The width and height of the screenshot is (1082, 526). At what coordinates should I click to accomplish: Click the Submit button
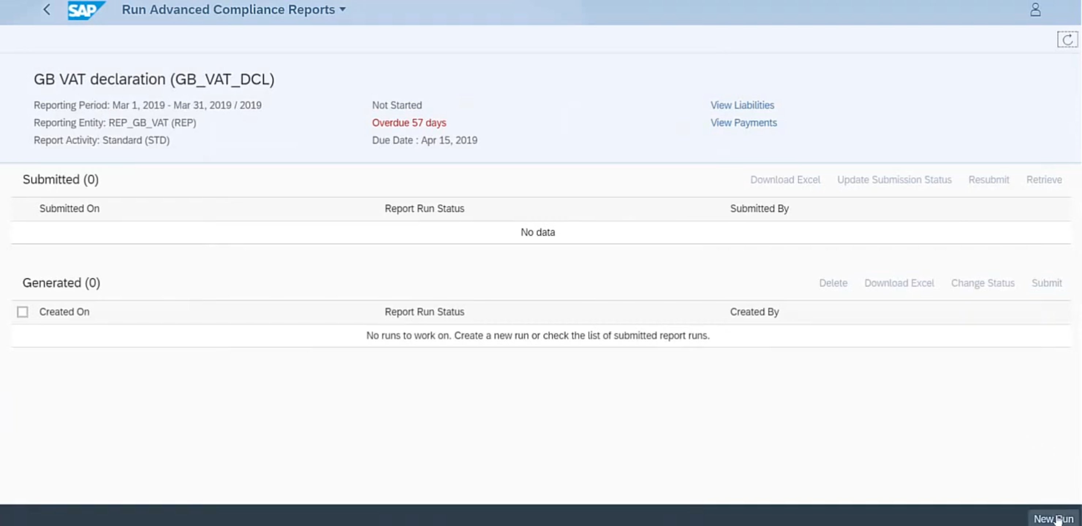coord(1046,283)
